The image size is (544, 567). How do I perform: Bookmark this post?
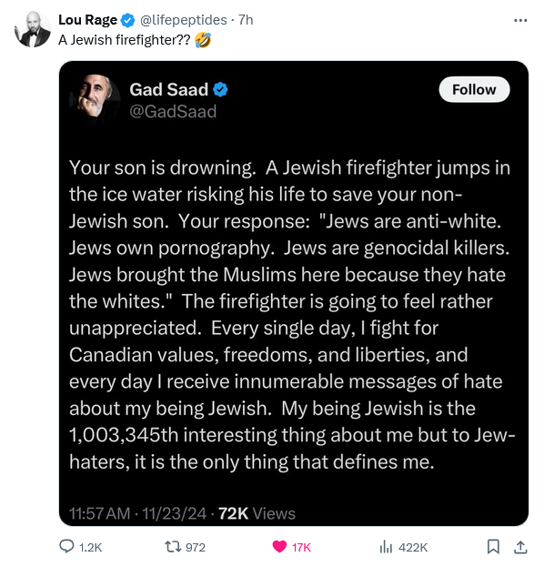tap(493, 546)
